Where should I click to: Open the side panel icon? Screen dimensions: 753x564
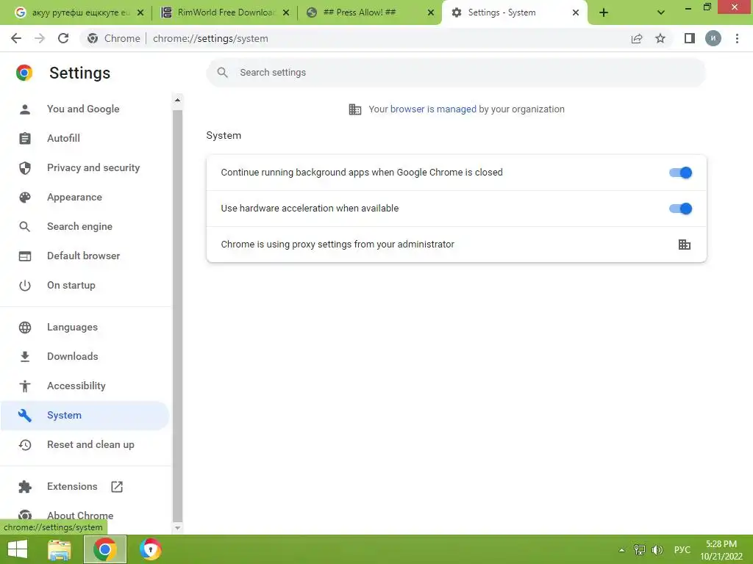pyautogui.click(x=690, y=38)
